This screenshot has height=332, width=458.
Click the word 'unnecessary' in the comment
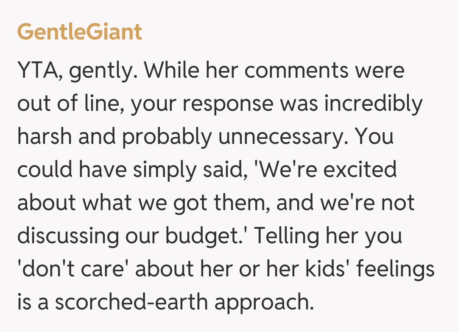pos(282,137)
